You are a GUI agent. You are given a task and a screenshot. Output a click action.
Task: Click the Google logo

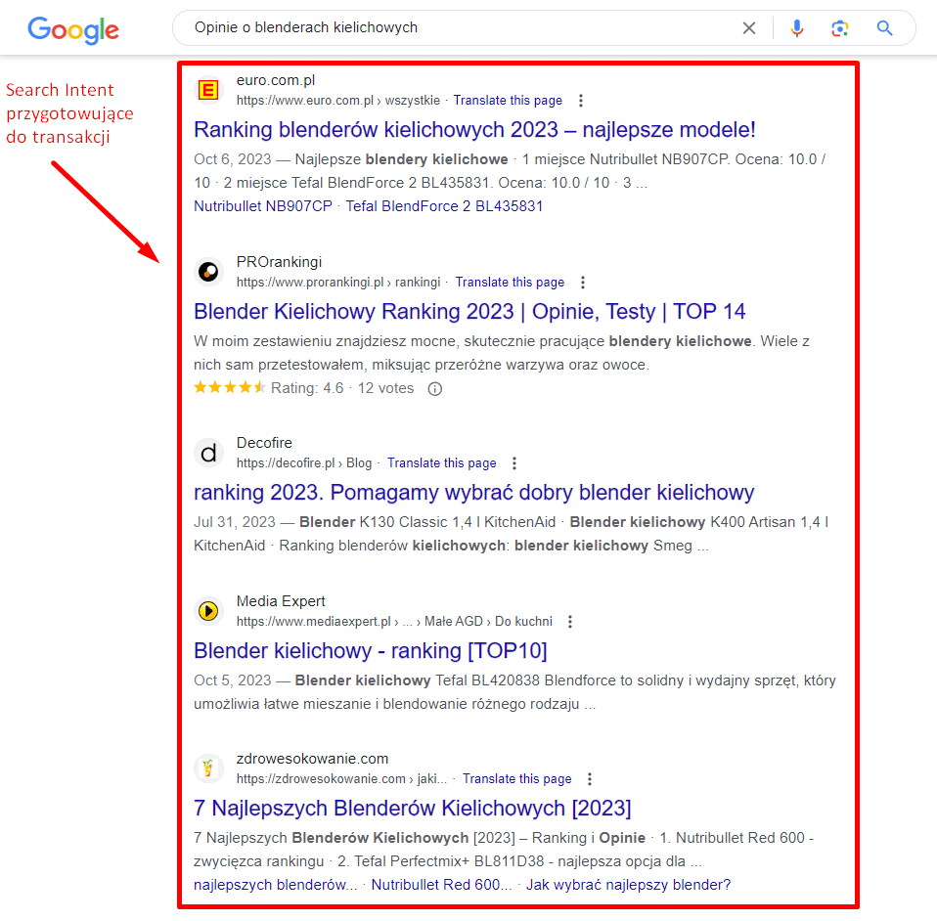pyautogui.click(x=73, y=30)
